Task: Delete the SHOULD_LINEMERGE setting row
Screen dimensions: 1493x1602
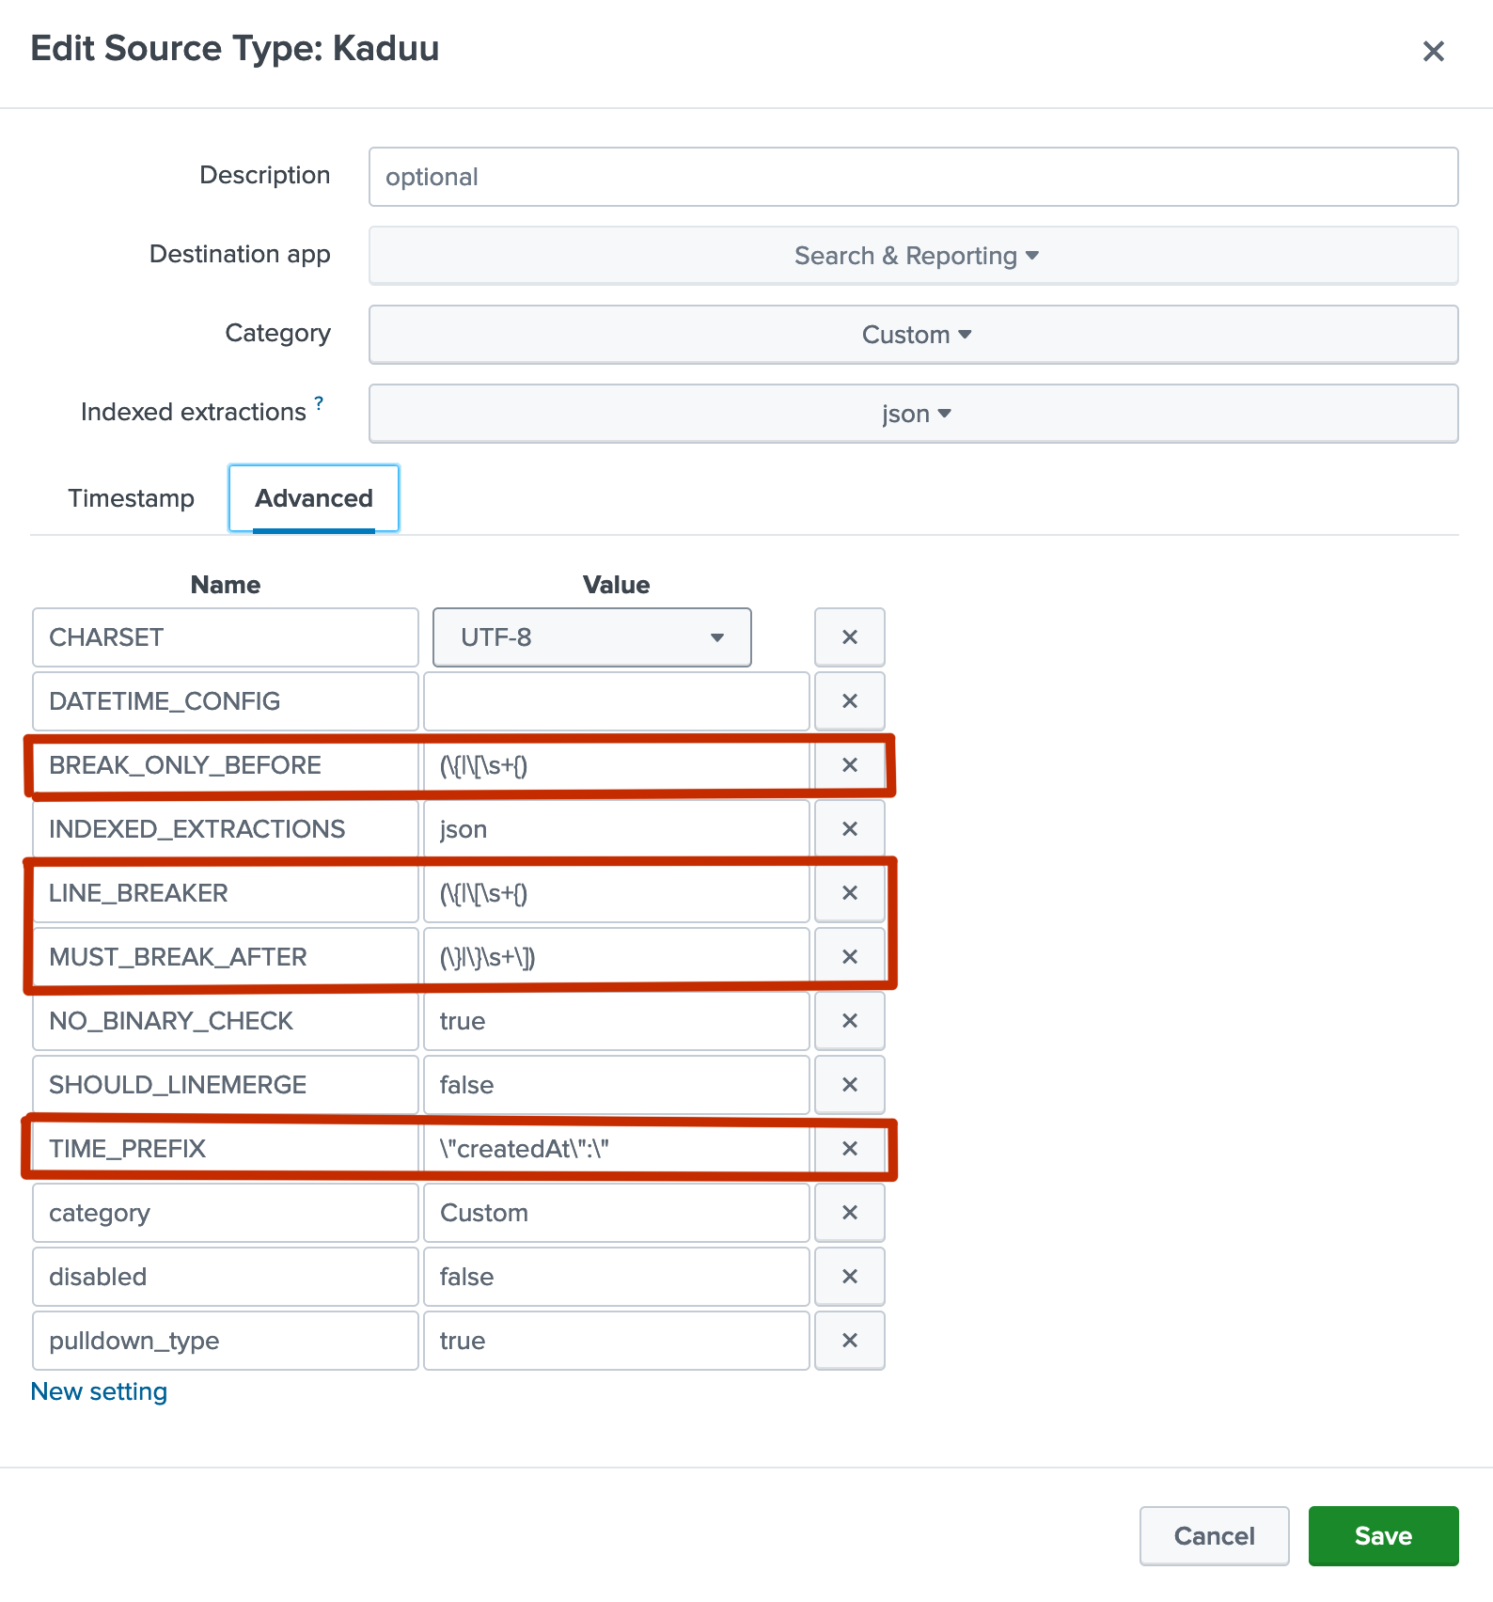Action: pos(850,1085)
